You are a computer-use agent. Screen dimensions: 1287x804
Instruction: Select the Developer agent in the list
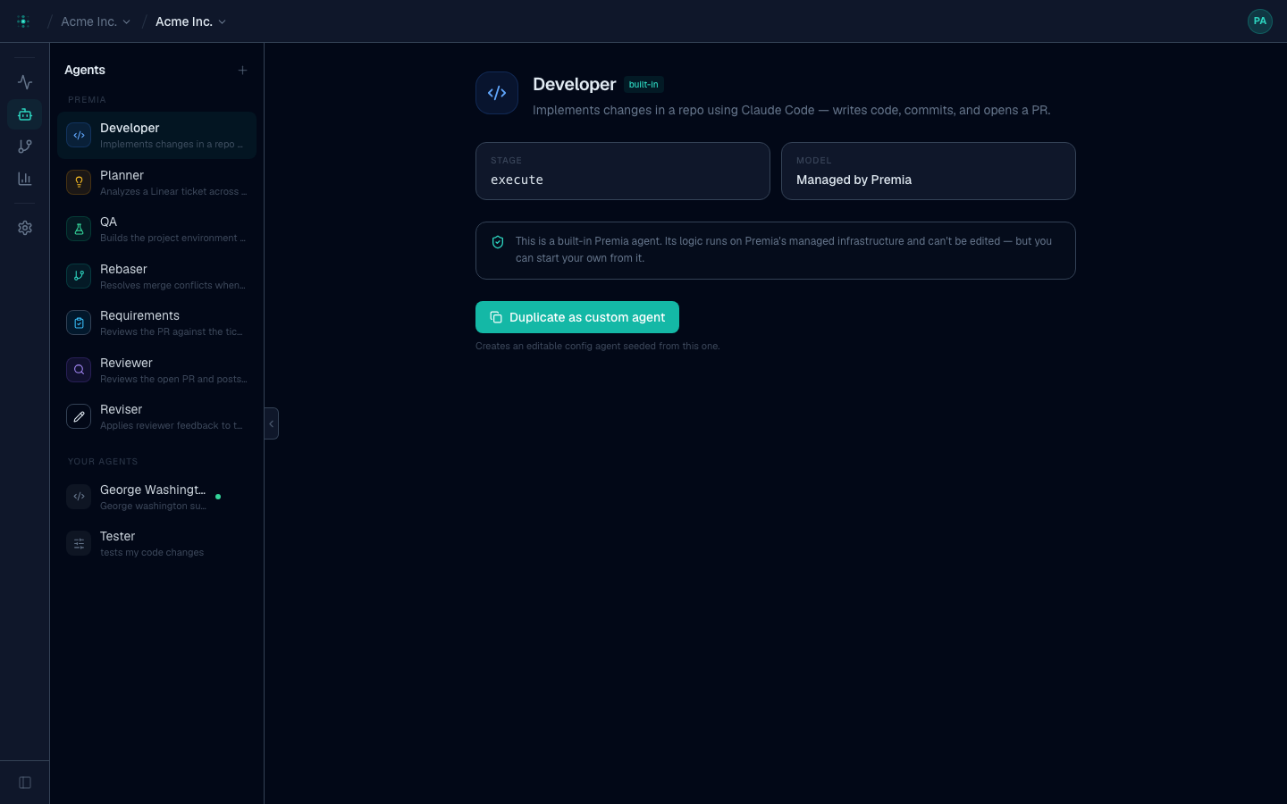[156, 135]
